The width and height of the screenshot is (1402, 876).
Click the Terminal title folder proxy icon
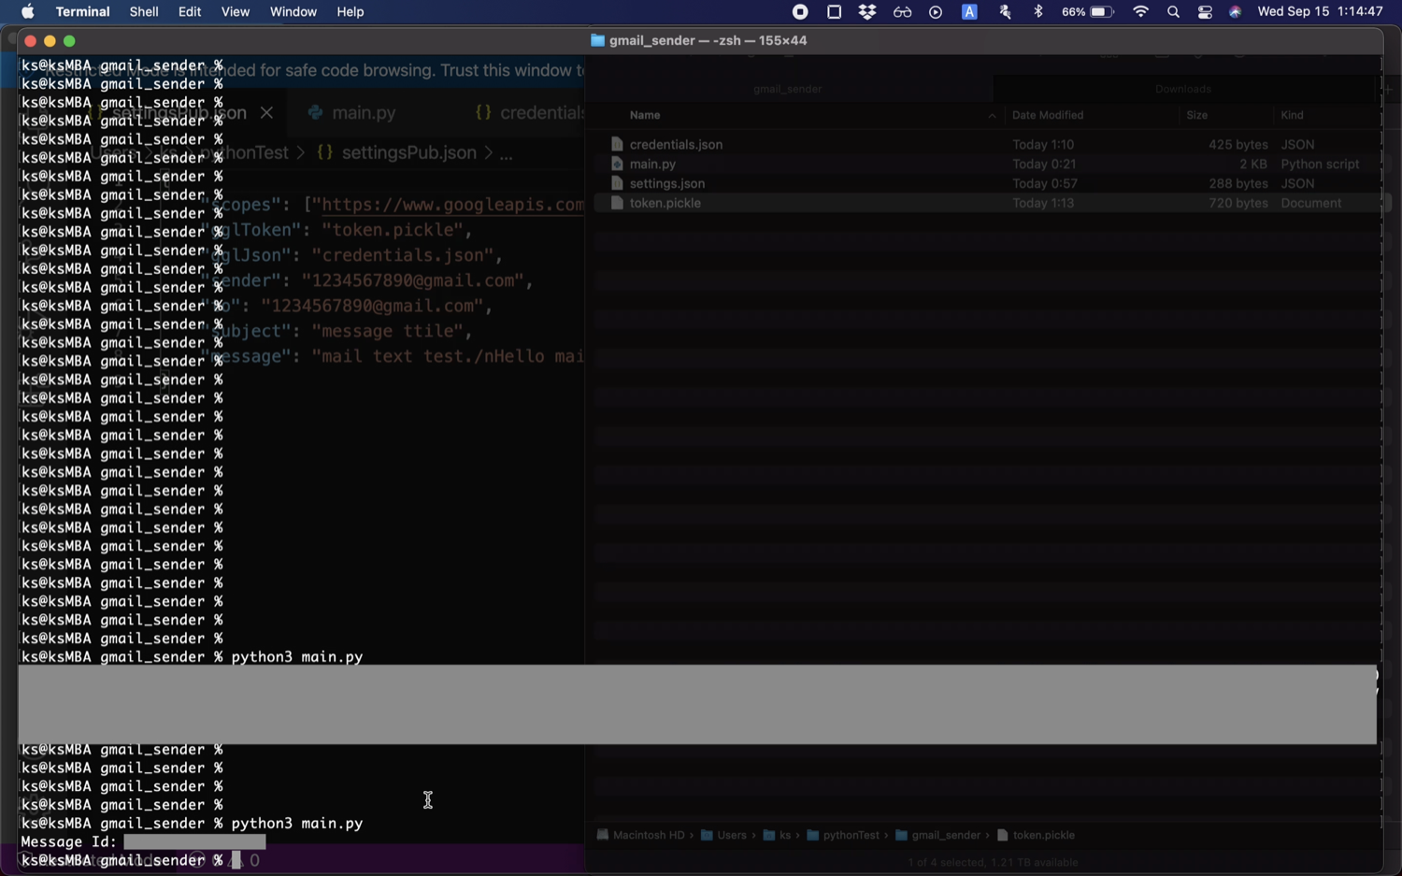point(597,40)
